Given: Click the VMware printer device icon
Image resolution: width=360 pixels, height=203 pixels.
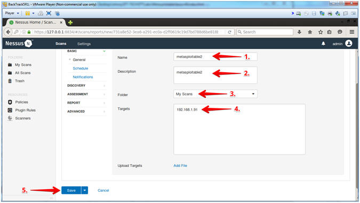Looking at the screenshot, I should pyautogui.click(x=330, y=13).
